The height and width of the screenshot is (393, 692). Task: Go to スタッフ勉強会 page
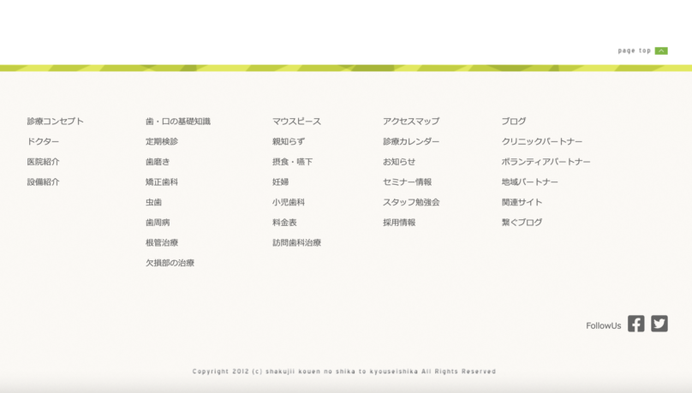click(411, 202)
